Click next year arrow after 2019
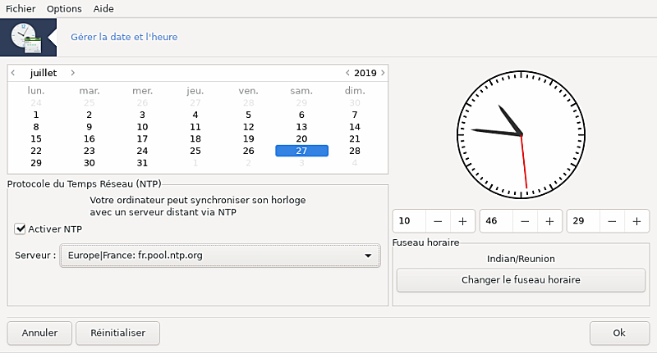 click(383, 73)
